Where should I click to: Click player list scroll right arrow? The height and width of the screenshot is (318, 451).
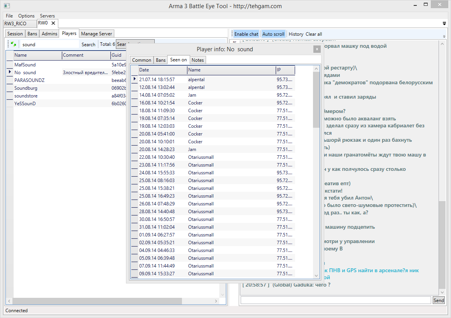(x=216, y=301)
